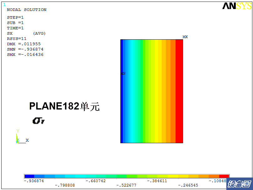Select the SMN =-.936874 text line
This screenshot has width=253, height=190.
click(25, 49)
